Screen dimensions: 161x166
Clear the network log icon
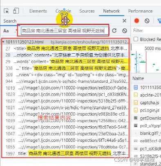coord(147,21)
